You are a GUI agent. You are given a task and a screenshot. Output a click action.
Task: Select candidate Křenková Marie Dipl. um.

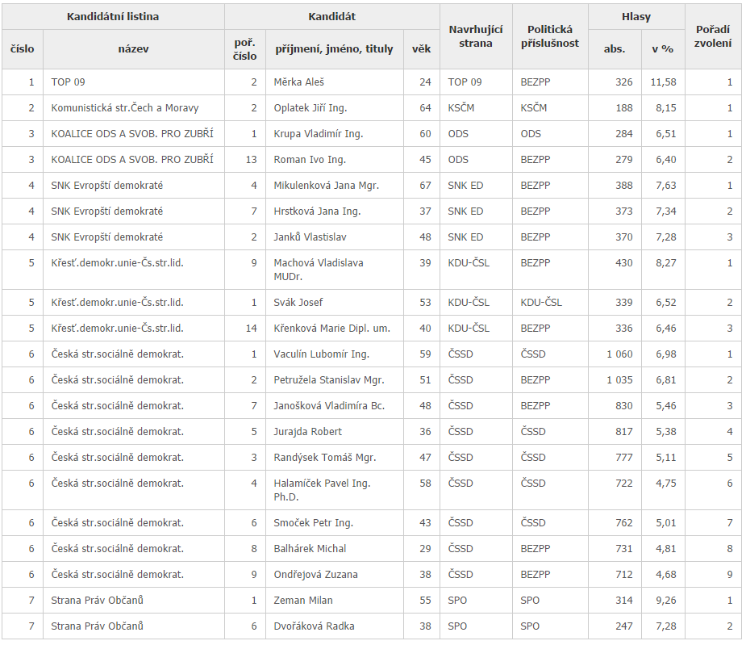331,329
